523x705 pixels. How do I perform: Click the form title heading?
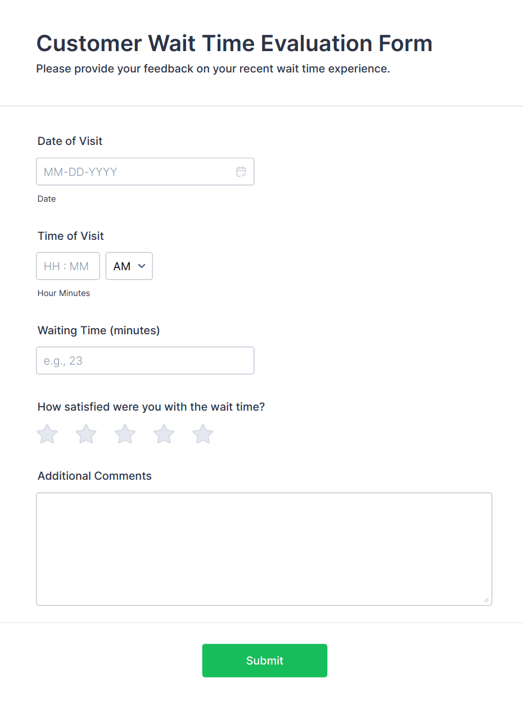click(235, 43)
